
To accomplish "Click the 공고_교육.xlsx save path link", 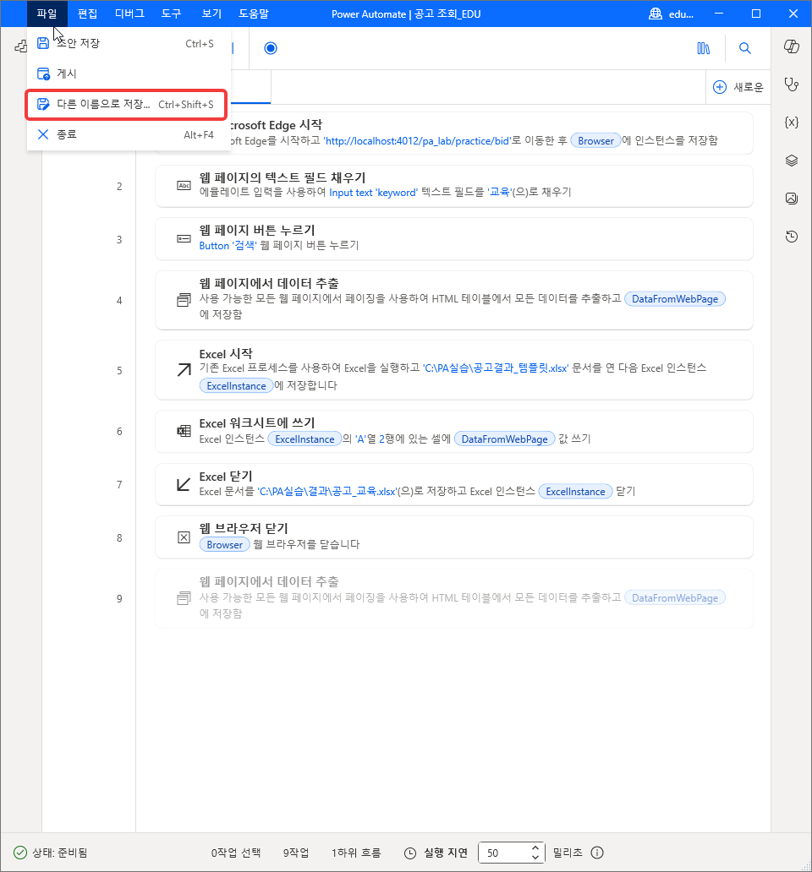I will [328, 492].
